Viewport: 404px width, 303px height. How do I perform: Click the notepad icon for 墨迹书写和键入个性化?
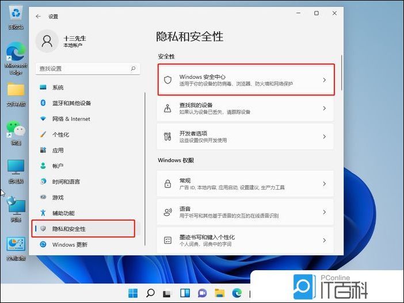167,240
